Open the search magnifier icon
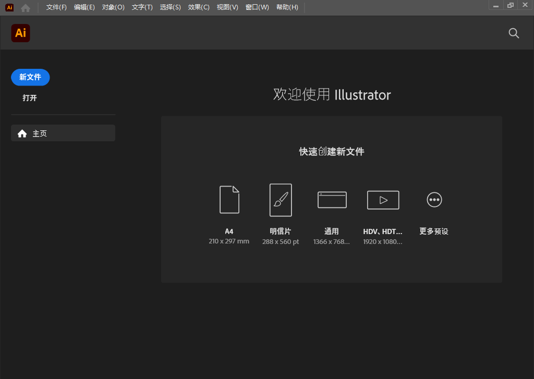The image size is (534, 379). pos(514,33)
